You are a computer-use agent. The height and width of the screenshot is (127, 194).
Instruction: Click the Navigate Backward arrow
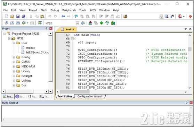pyautogui.click(x=63, y=16)
